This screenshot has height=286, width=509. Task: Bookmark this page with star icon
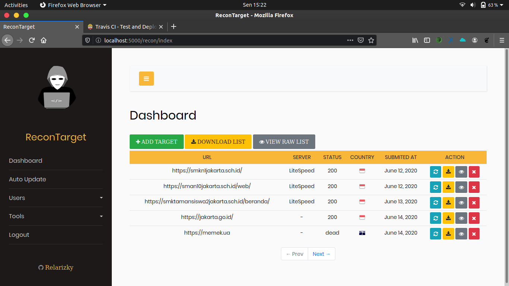(x=371, y=40)
